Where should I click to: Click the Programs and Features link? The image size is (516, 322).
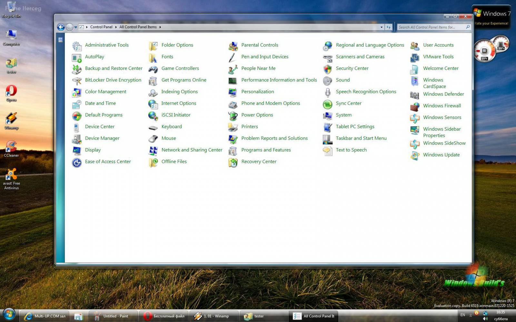266,150
